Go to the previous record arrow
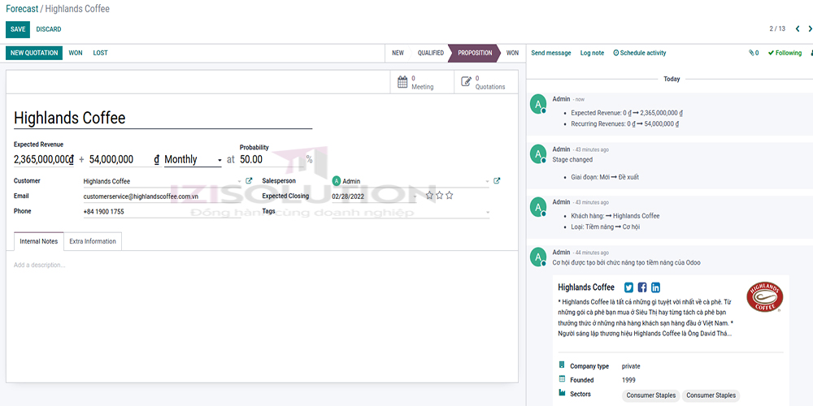Image resolution: width=813 pixels, height=406 pixels. [798, 29]
